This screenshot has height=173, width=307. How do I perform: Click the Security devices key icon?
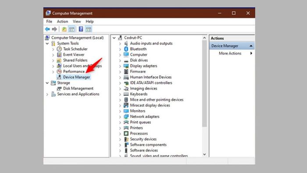[x=126, y=139]
